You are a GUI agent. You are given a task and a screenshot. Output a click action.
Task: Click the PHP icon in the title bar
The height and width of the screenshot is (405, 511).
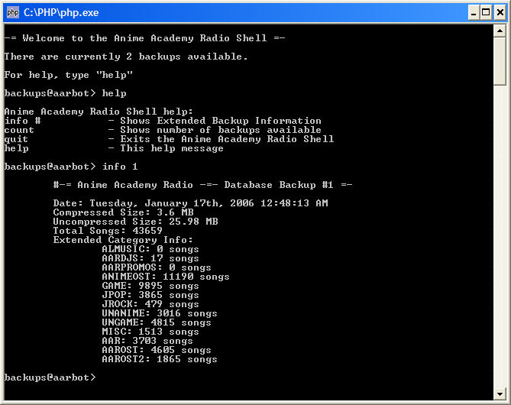coord(13,12)
